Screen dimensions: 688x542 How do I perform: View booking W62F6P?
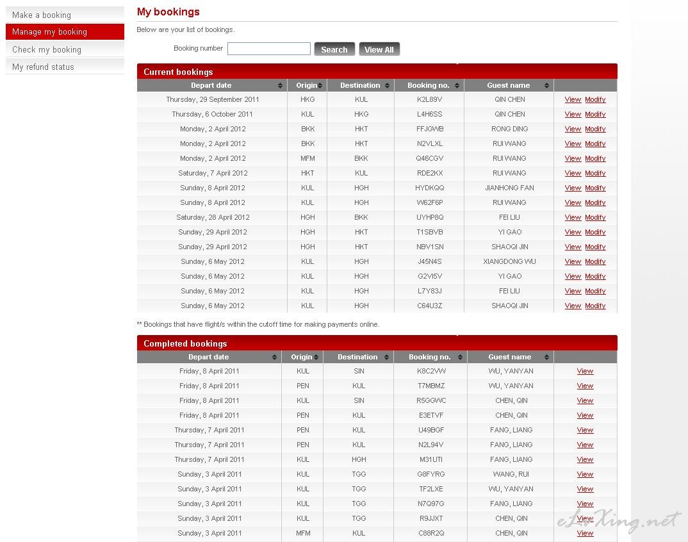tap(573, 202)
